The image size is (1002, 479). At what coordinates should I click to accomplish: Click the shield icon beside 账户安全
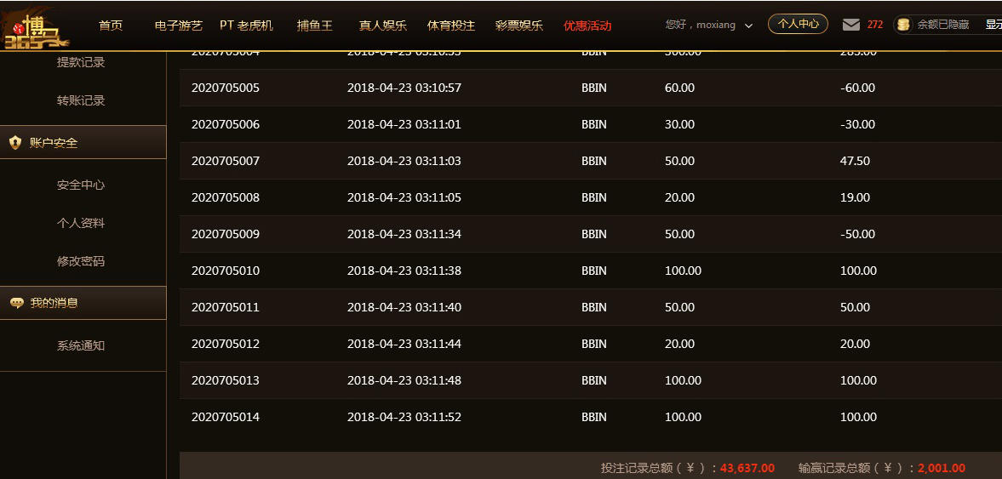click(15, 143)
